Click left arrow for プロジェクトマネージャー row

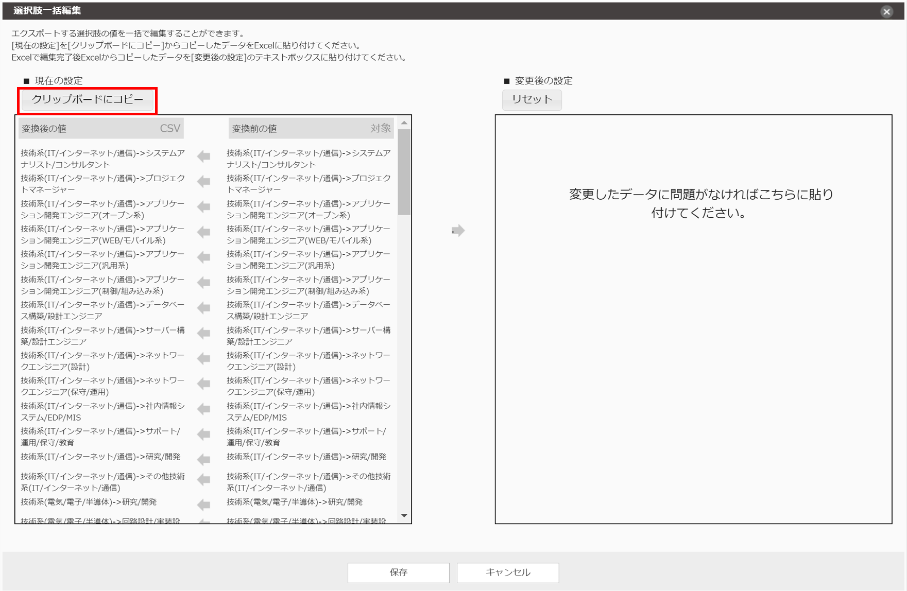coord(204,182)
